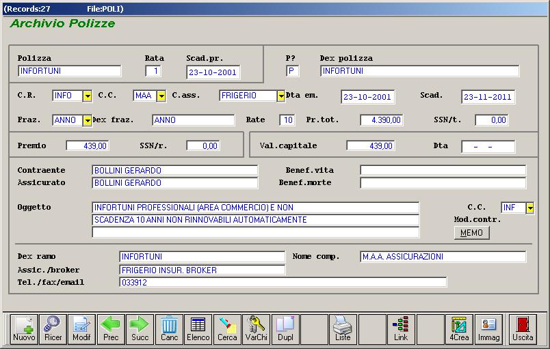Click the Tel./fax/email field showing 033912
Image resolution: width=550 pixels, height=349 pixels.
tap(283, 282)
